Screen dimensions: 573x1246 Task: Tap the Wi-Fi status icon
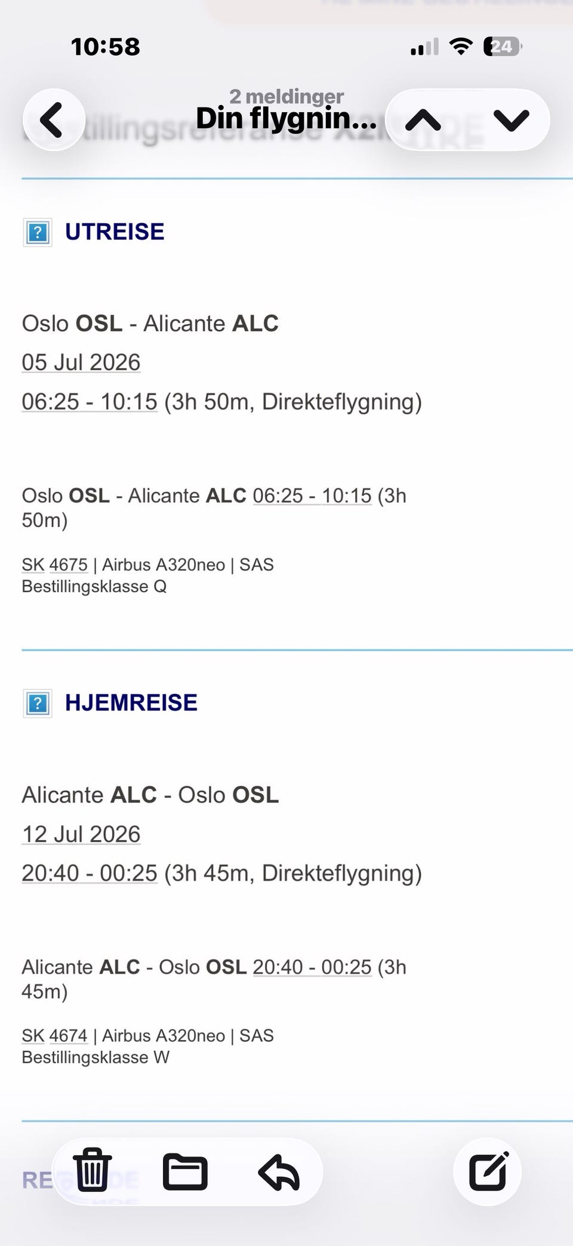pyautogui.click(x=460, y=46)
